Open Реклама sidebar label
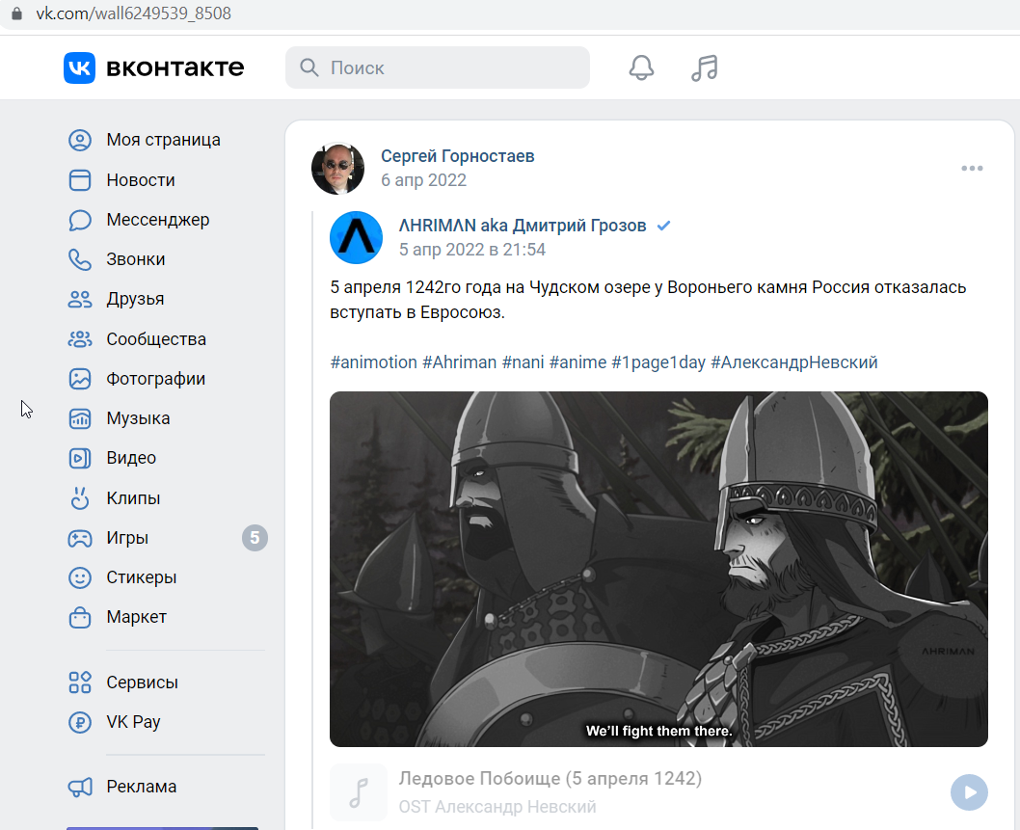This screenshot has width=1020, height=830. click(142, 787)
